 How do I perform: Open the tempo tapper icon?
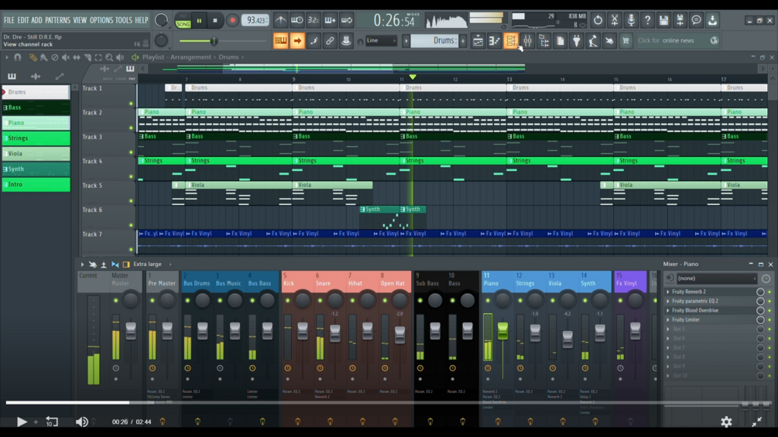point(593,41)
